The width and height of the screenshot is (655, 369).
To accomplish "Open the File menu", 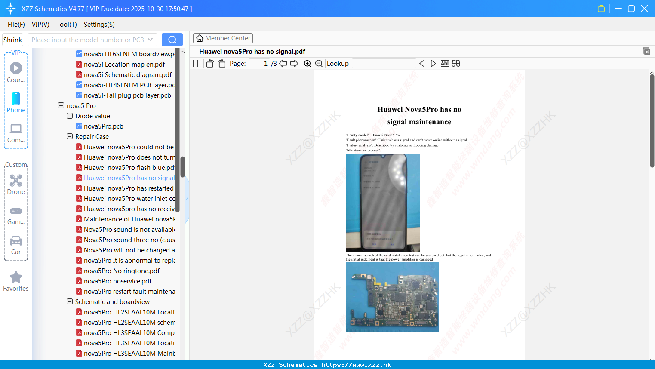I will pyautogui.click(x=16, y=25).
